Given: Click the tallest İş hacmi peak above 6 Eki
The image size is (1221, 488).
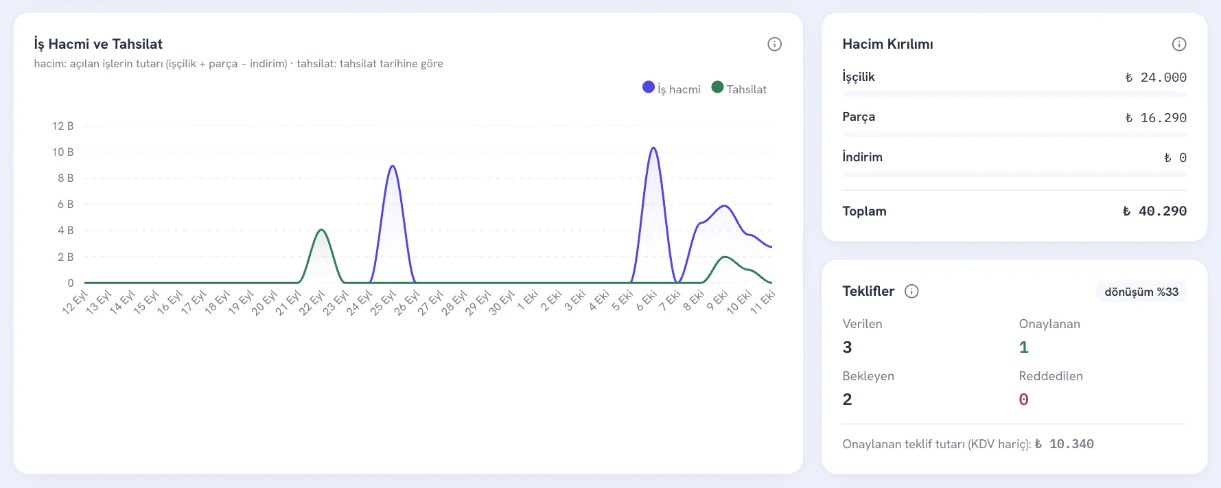Looking at the screenshot, I should [653, 148].
